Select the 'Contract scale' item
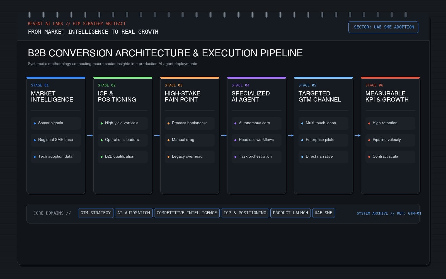 [x=390, y=157]
